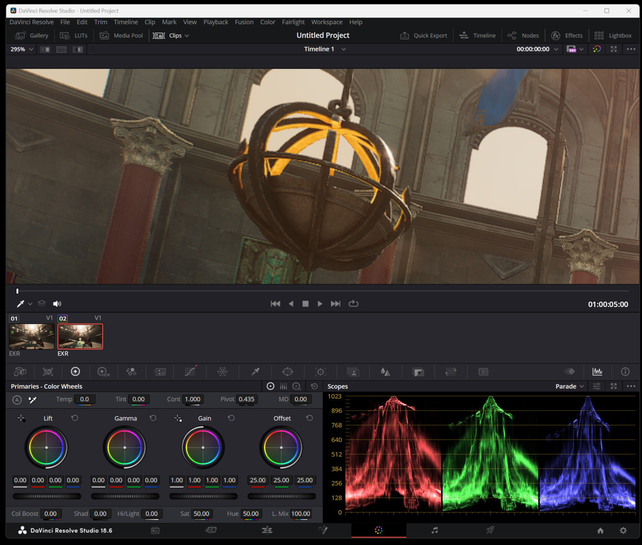This screenshot has width=642, height=545.
Task: Open the Effects panel
Action: coord(567,35)
